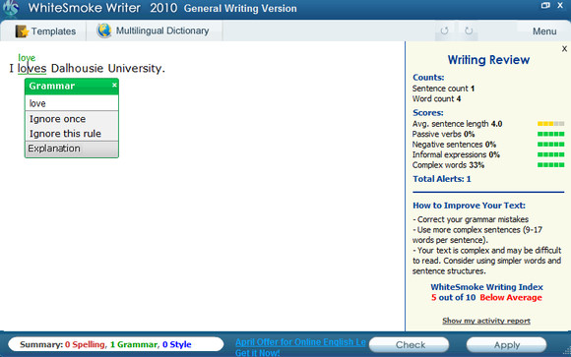Click 'Correct your grammar mistakes' tip

coord(471,219)
